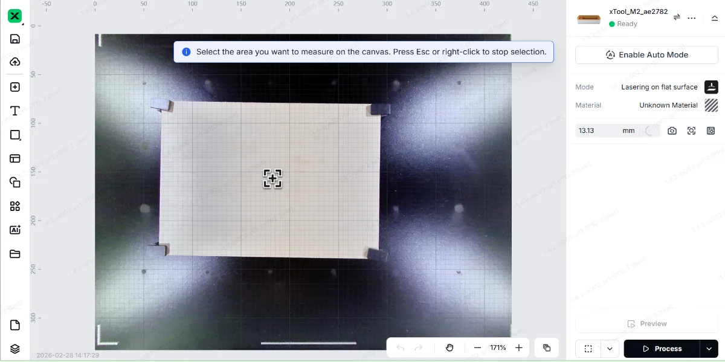
Task: Open the AI image tool
Action: tap(15, 230)
